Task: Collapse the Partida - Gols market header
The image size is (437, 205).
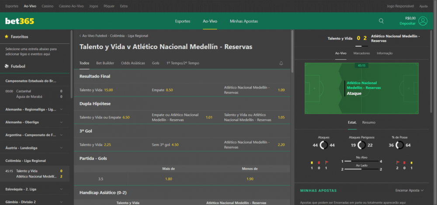Action: pyautogui.click(x=182, y=158)
